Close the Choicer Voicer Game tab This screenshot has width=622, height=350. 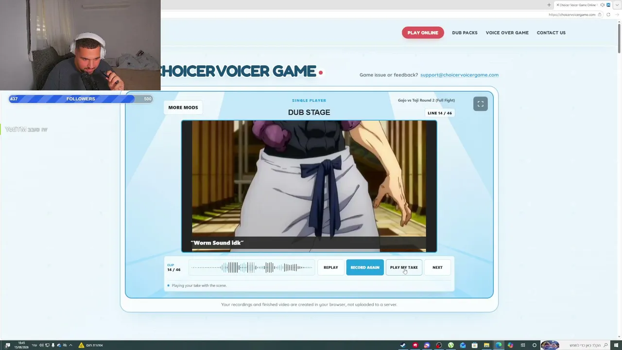(x=557, y=5)
